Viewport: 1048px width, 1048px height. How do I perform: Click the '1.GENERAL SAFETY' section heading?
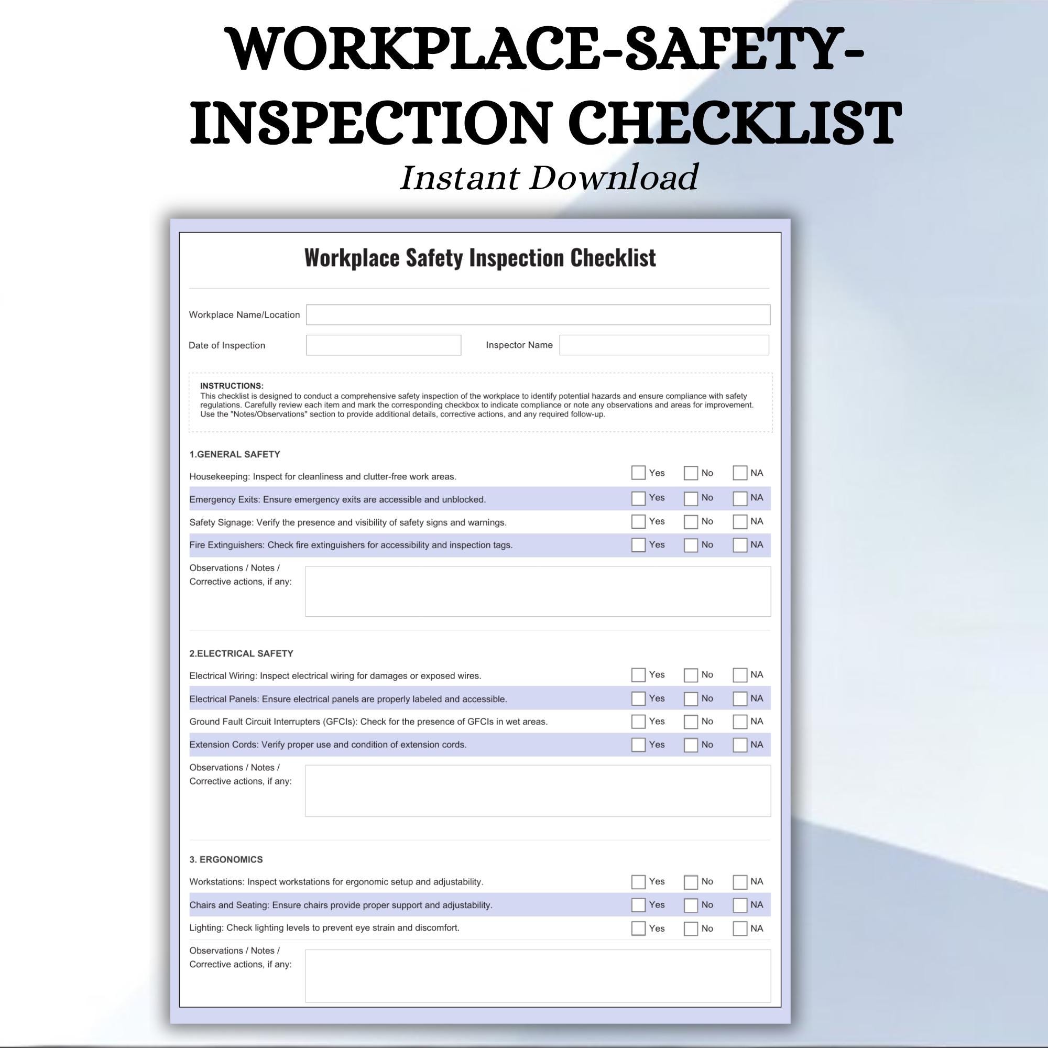pos(234,454)
